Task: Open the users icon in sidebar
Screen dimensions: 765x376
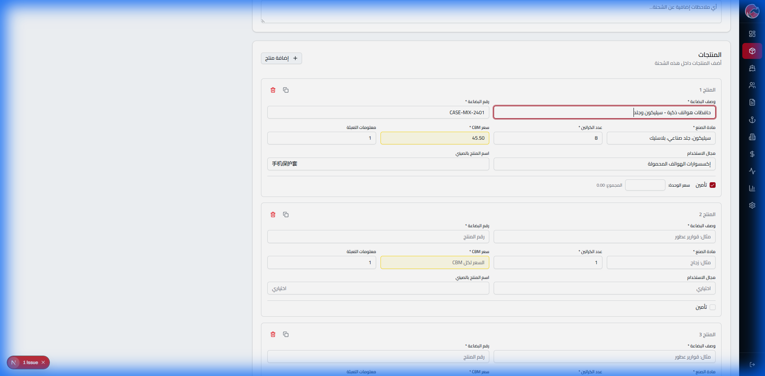Action: 752,85
